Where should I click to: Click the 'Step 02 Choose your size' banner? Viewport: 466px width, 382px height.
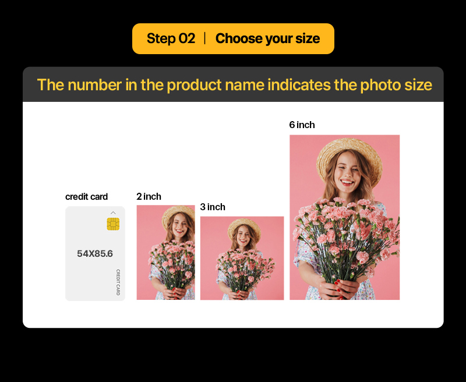233,38
